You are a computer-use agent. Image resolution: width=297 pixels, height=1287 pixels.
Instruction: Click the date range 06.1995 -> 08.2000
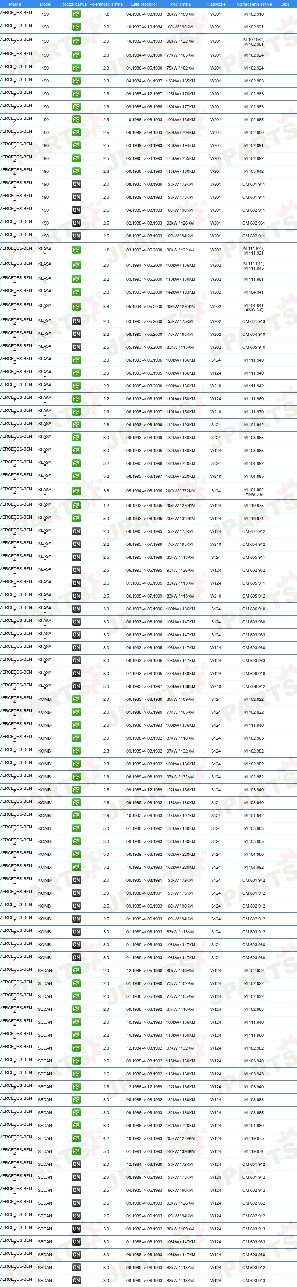(x=144, y=386)
